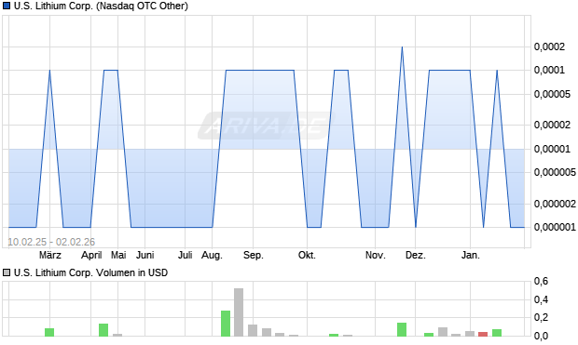Click the Jan. label on the time axis

tap(471, 255)
